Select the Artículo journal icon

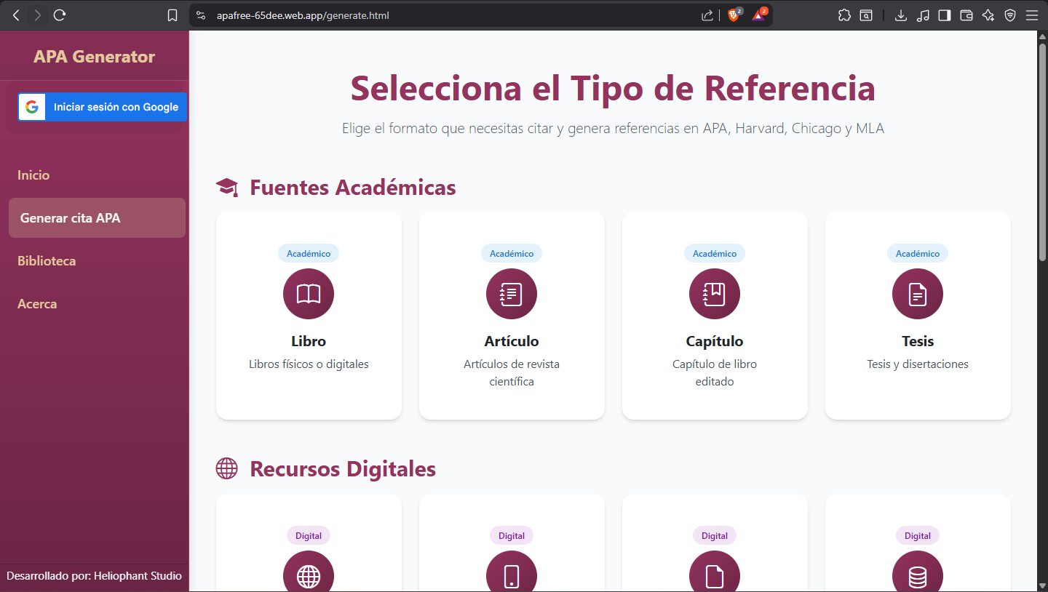[512, 294]
